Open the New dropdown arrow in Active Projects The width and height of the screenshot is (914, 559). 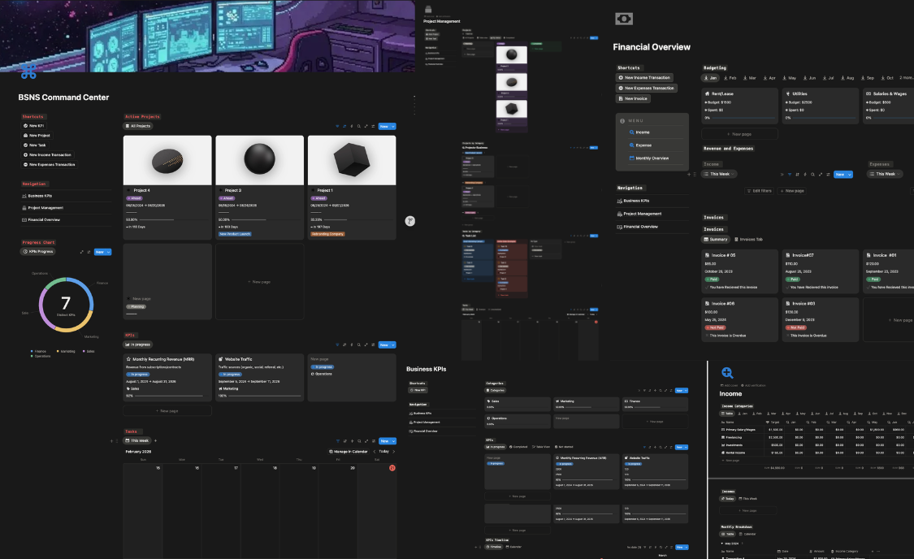click(393, 127)
